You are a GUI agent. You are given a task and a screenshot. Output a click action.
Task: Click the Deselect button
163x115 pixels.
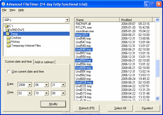pyautogui.click(x=147, y=108)
